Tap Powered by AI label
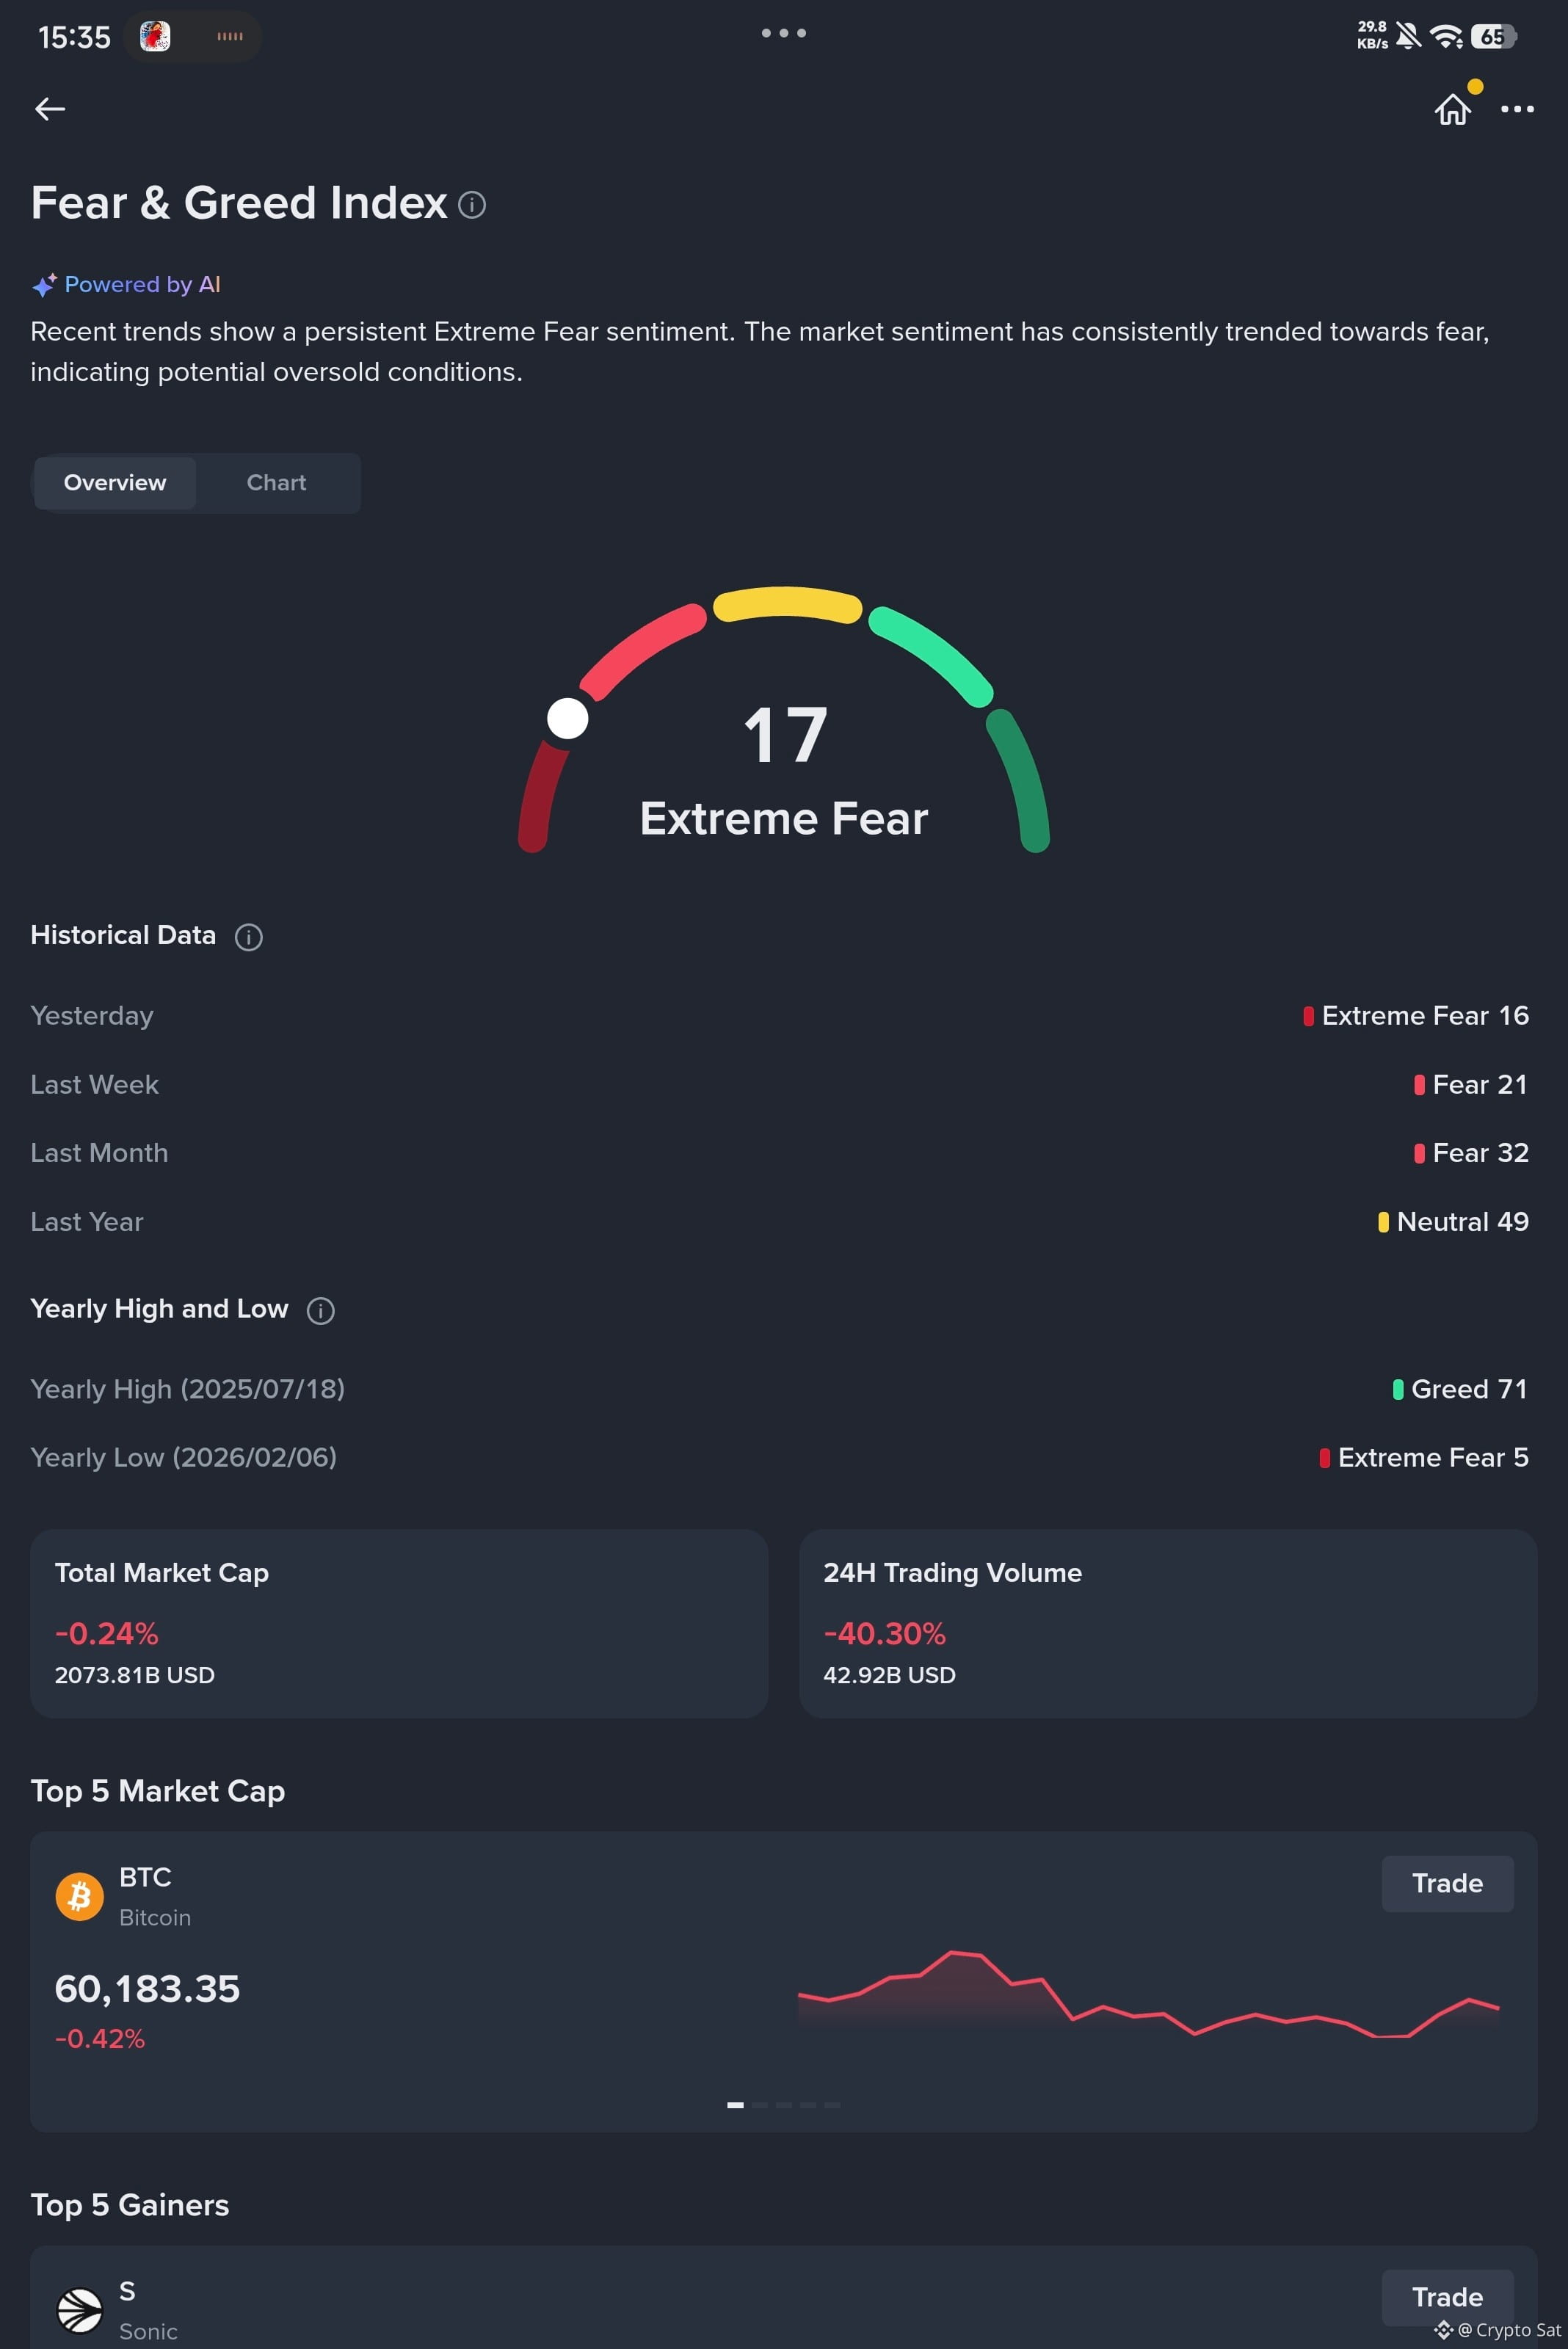This screenshot has width=1568, height=2349. tap(142, 285)
